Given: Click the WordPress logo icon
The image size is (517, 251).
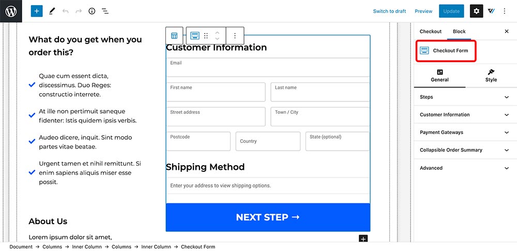Looking at the screenshot, I should (11, 11).
